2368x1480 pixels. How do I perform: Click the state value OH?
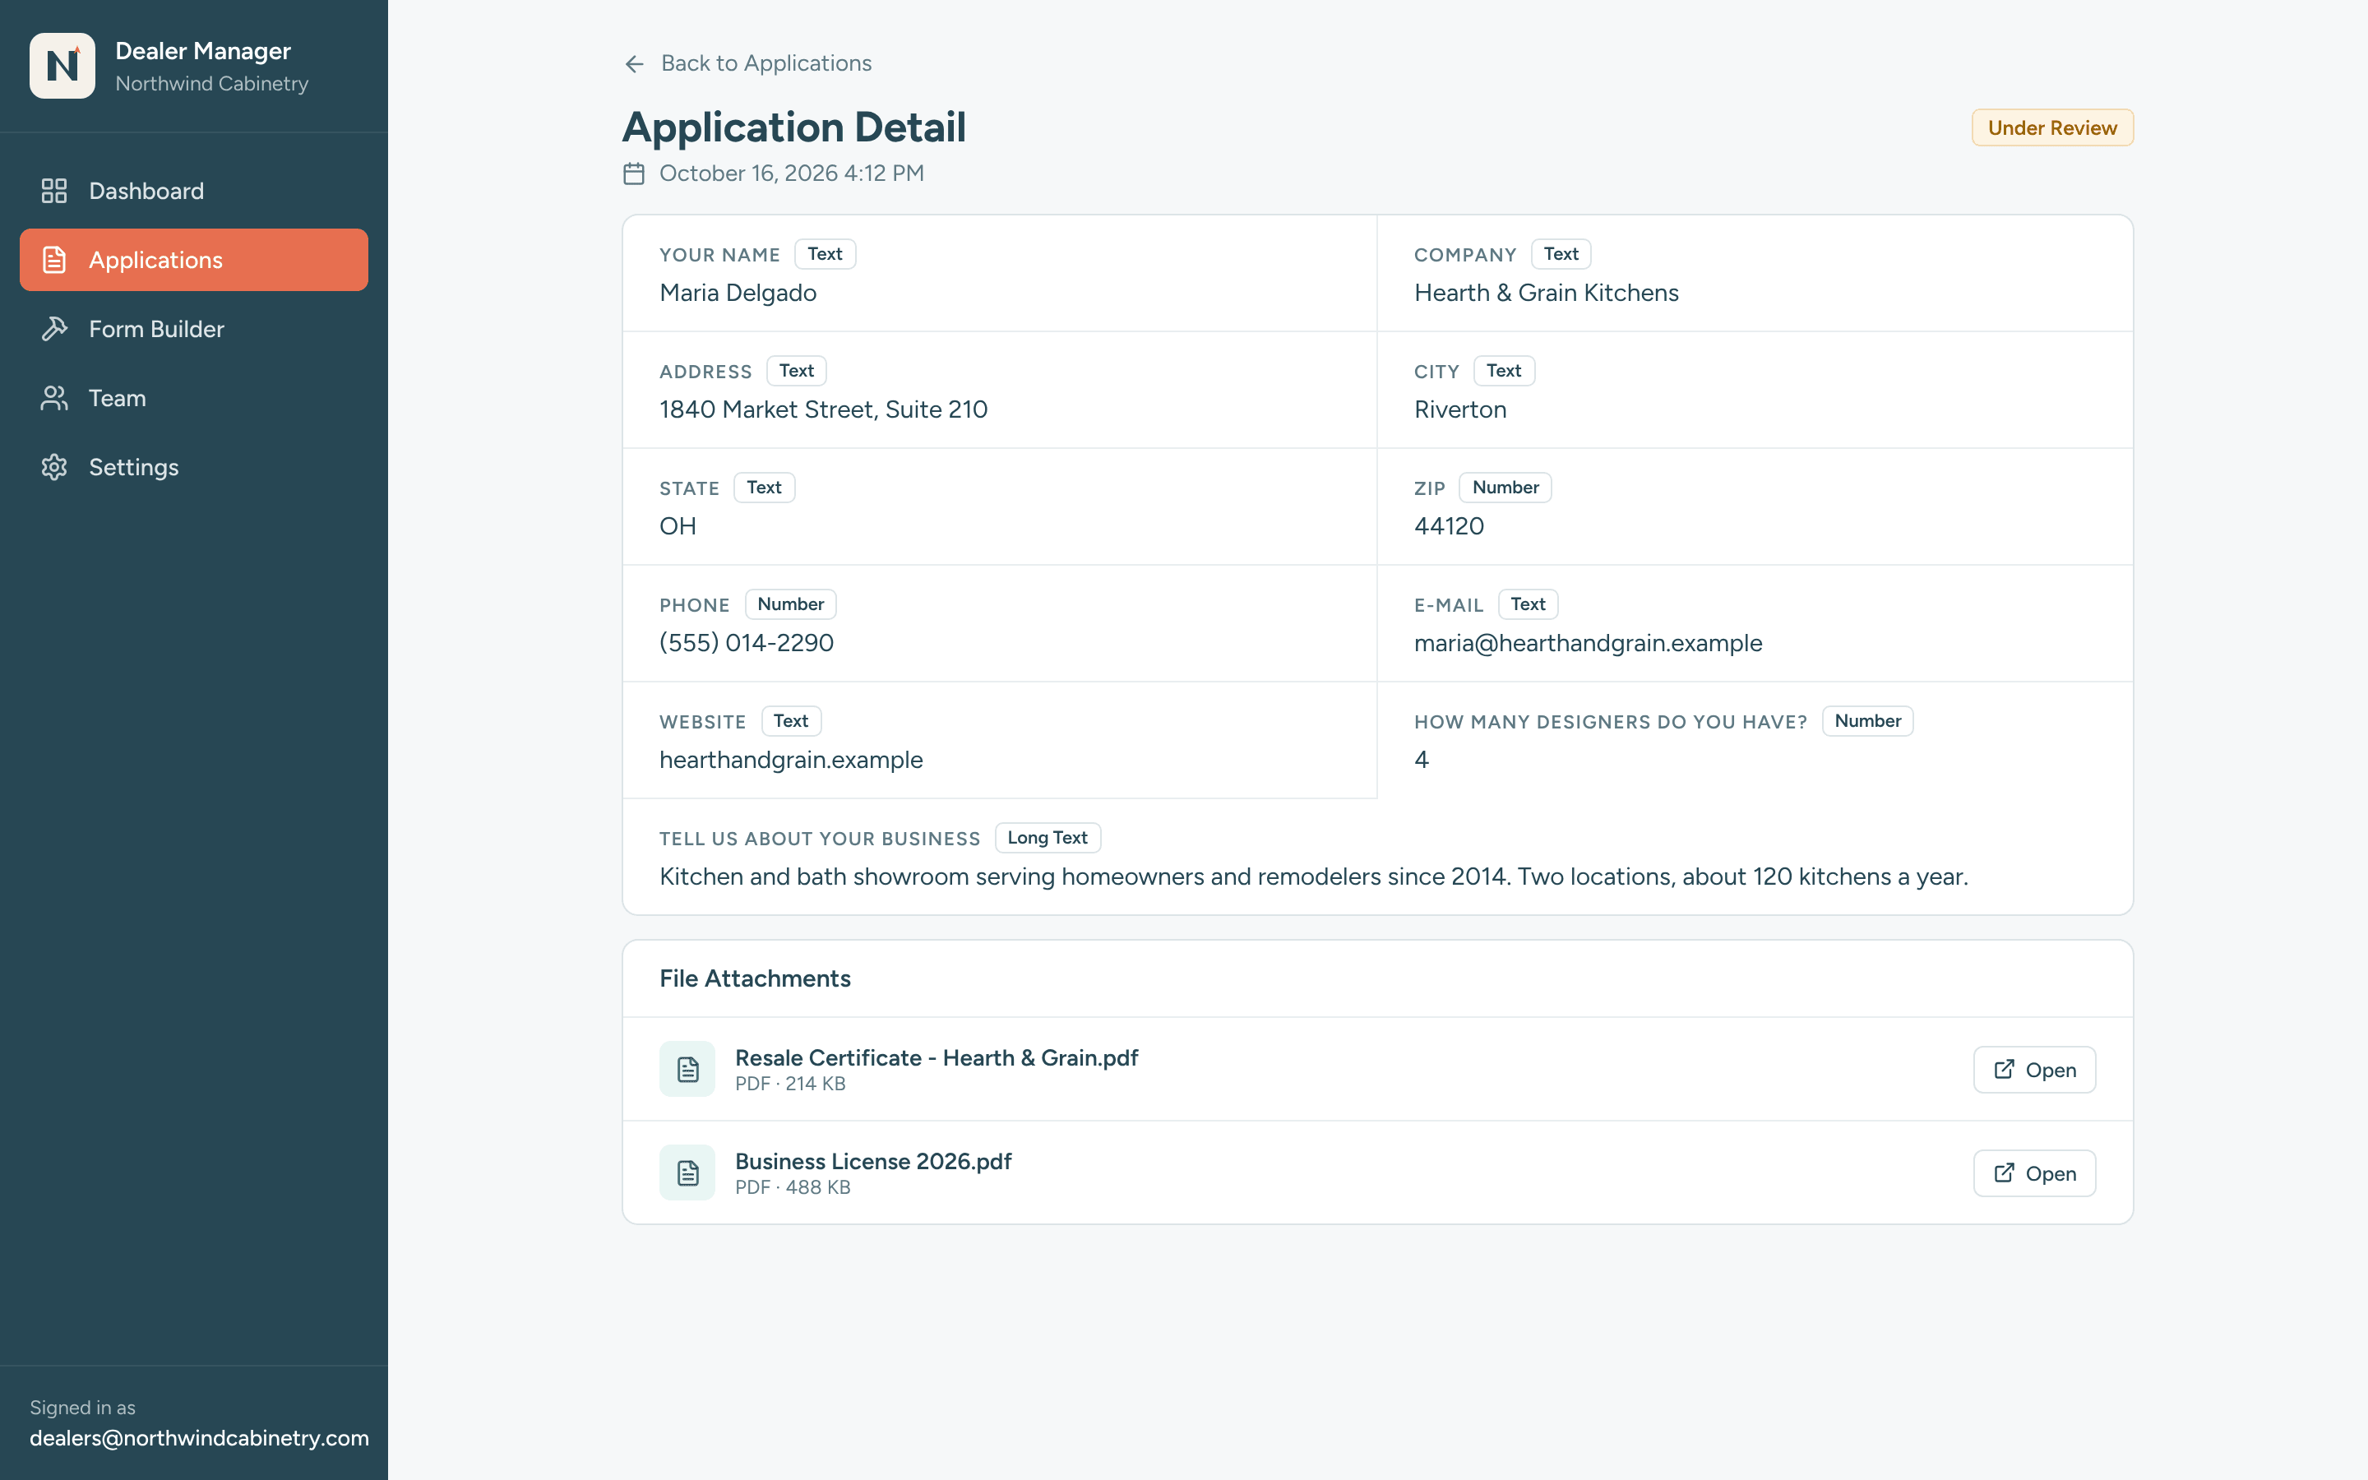[x=678, y=526]
